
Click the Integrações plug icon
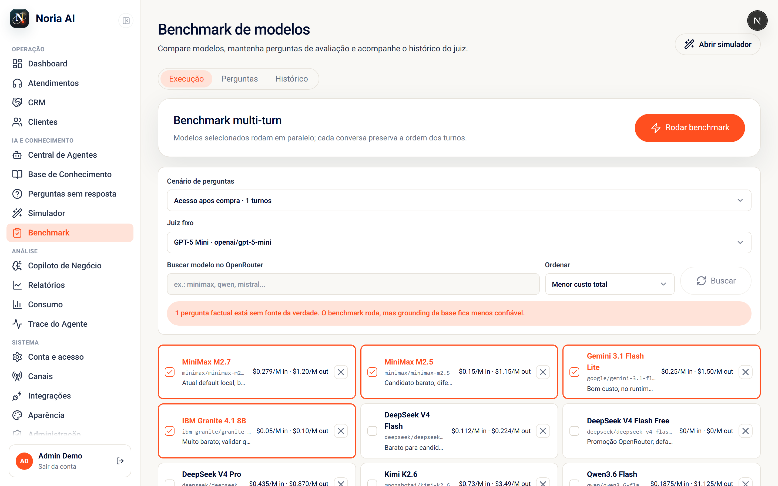(x=17, y=396)
